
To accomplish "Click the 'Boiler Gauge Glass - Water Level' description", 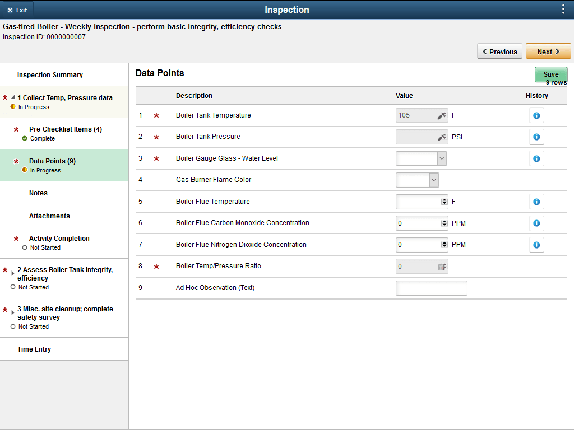I will point(226,158).
